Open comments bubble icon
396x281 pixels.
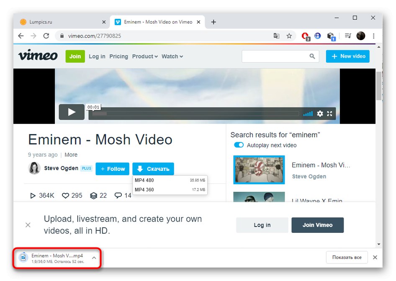(118, 195)
